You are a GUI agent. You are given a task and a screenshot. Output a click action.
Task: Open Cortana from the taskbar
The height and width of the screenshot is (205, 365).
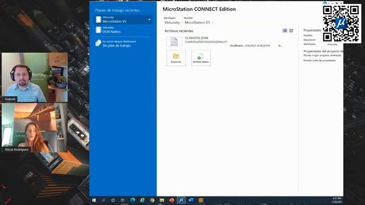click(x=113, y=200)
